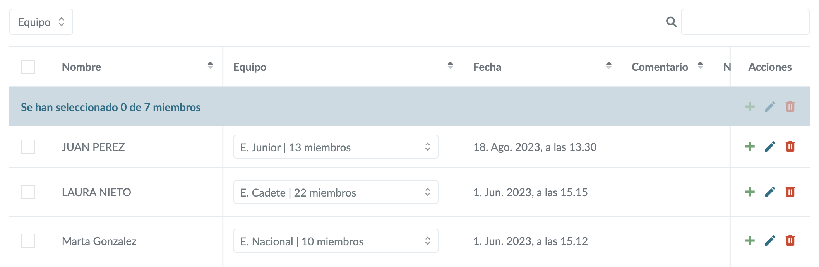Expand the E. Cadete team selector
Viewport: 819px width, 267px height.
click(336, 192)
